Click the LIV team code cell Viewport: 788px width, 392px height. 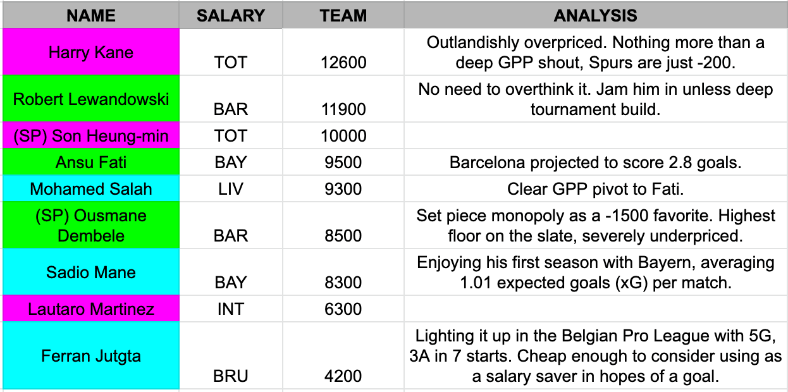231,188
